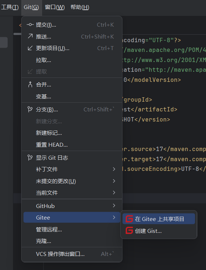
Task: Expand the Gitee submenu arrow
Action: click(114, 217)
